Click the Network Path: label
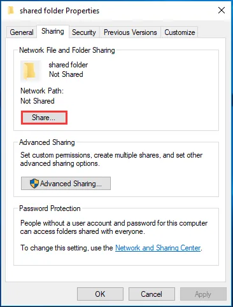The width and height of the screenshot is (233, 307). point(42,91)
